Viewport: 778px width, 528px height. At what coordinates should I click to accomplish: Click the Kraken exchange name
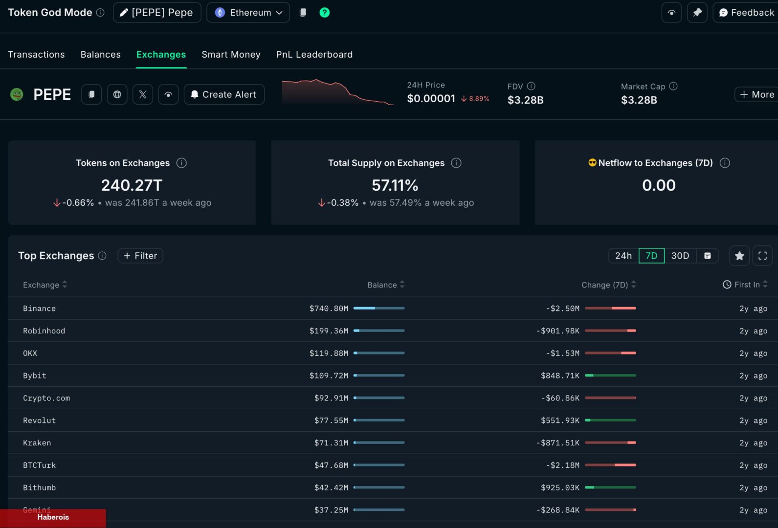[37, 443]
